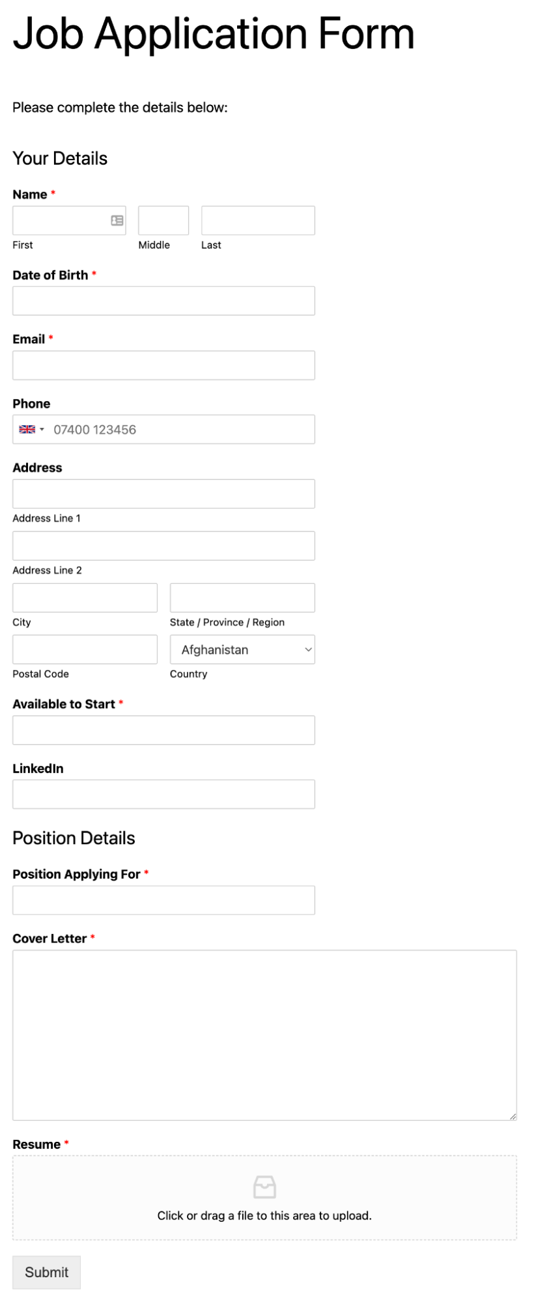Focus the State / Province / Region field

pos(242,597)
